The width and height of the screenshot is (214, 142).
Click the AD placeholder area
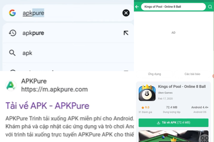pos(173,33)
